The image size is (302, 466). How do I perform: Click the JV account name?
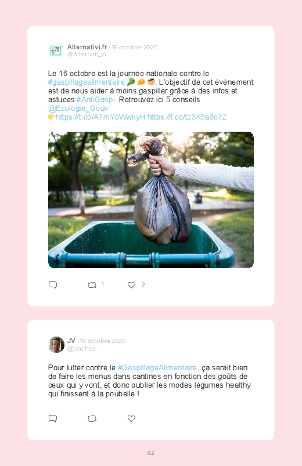[x=71, y=341]
